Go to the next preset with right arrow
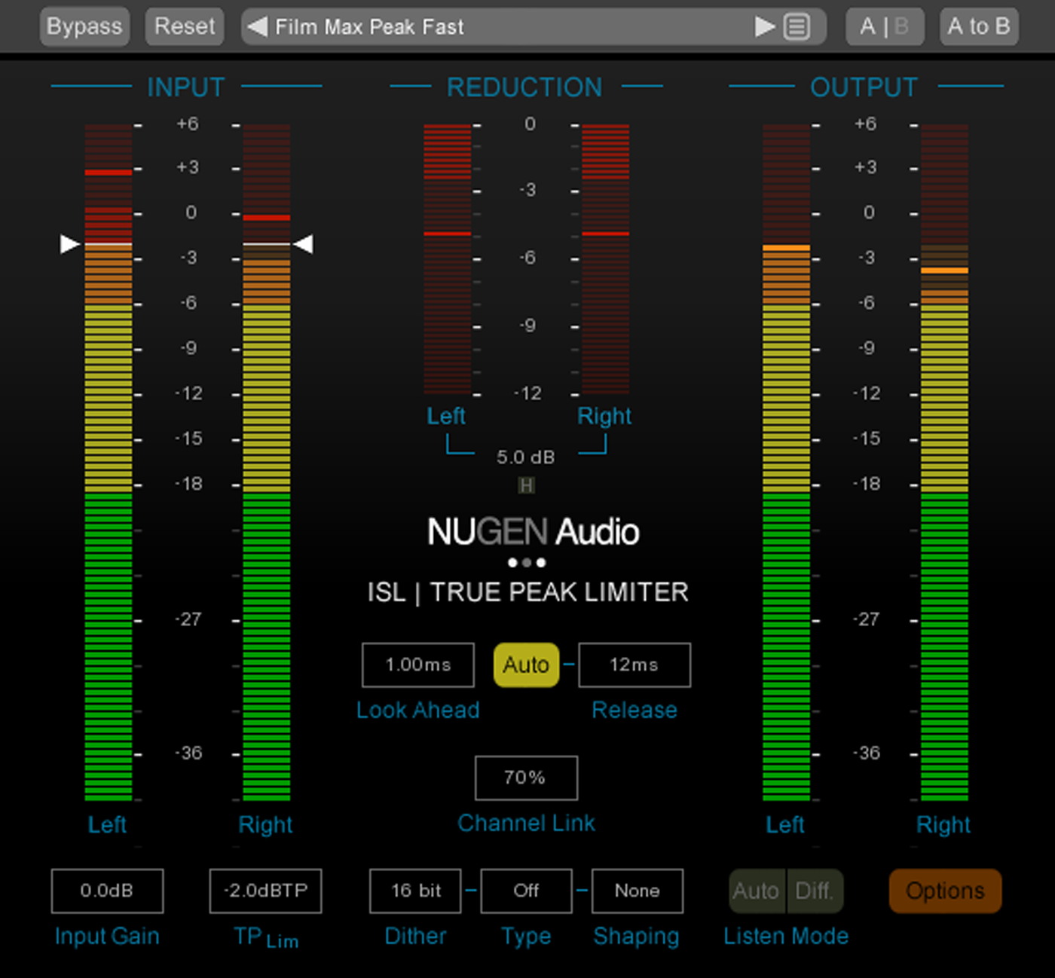The width and height of the screenshot is (1055, 978). point(765,27)
